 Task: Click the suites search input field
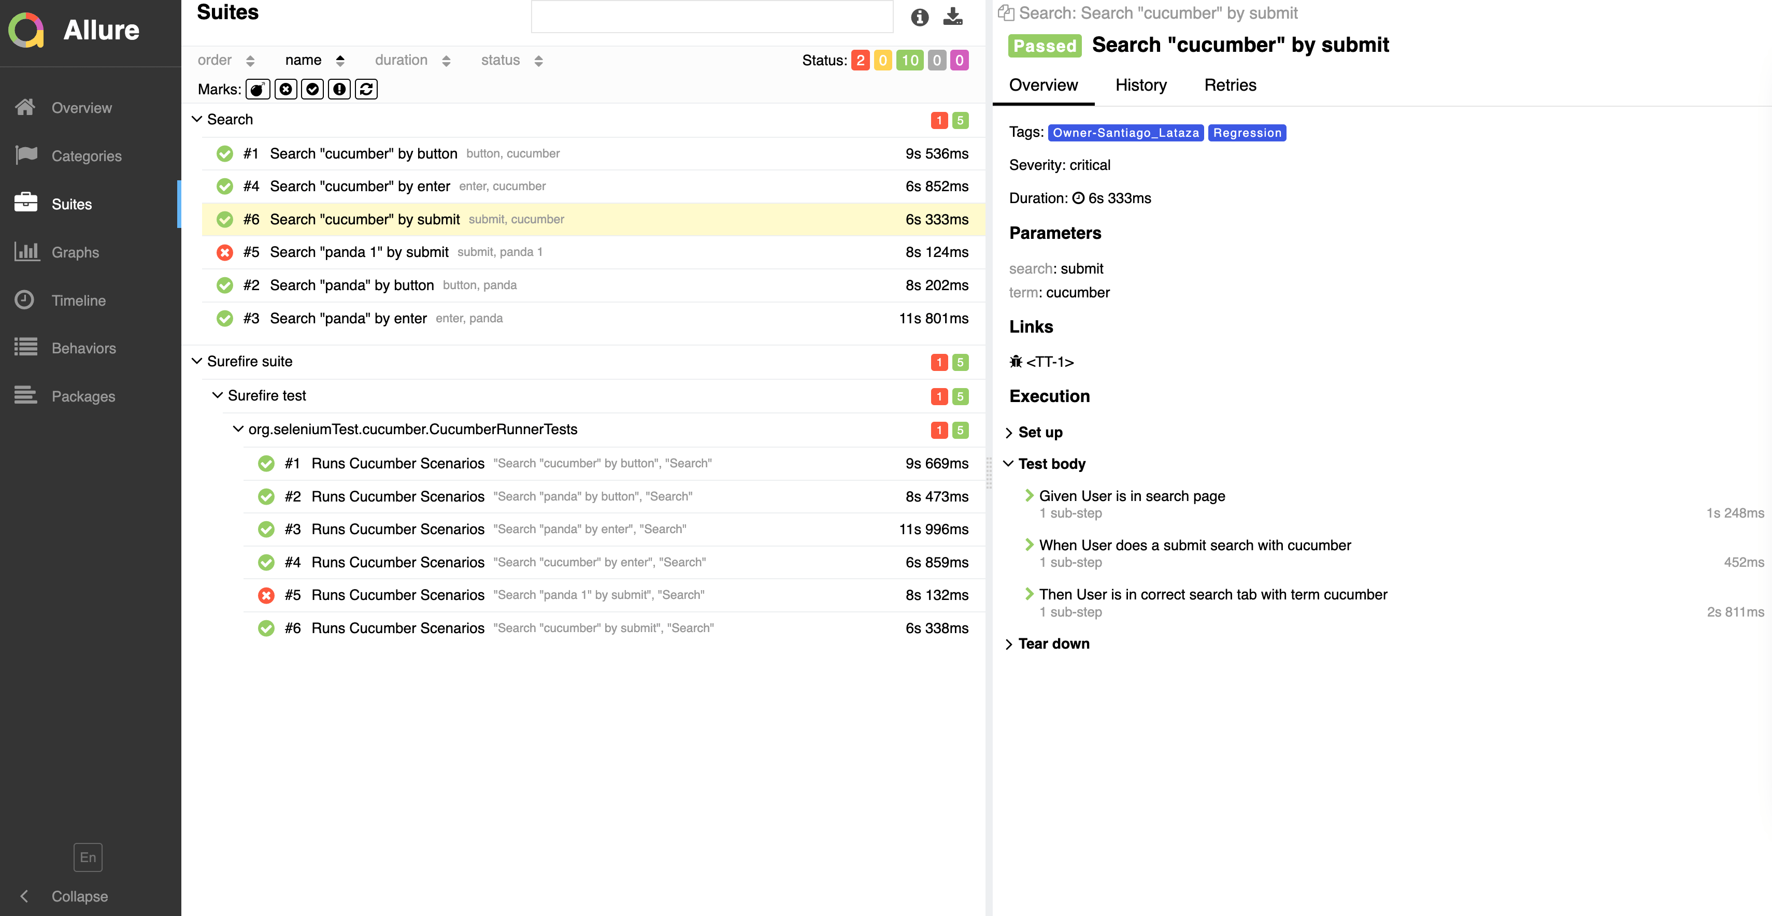[711, 17]
